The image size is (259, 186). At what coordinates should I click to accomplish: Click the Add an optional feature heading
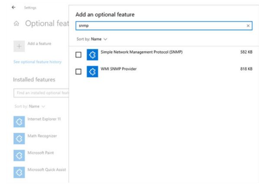click(x=105, y=15)
